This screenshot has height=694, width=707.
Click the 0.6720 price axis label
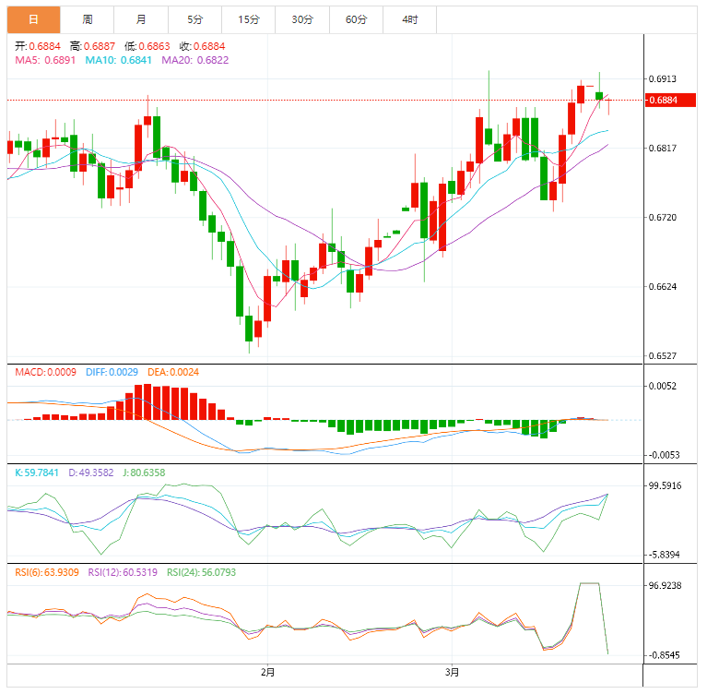pyautogui.click(x=663, y=218)
